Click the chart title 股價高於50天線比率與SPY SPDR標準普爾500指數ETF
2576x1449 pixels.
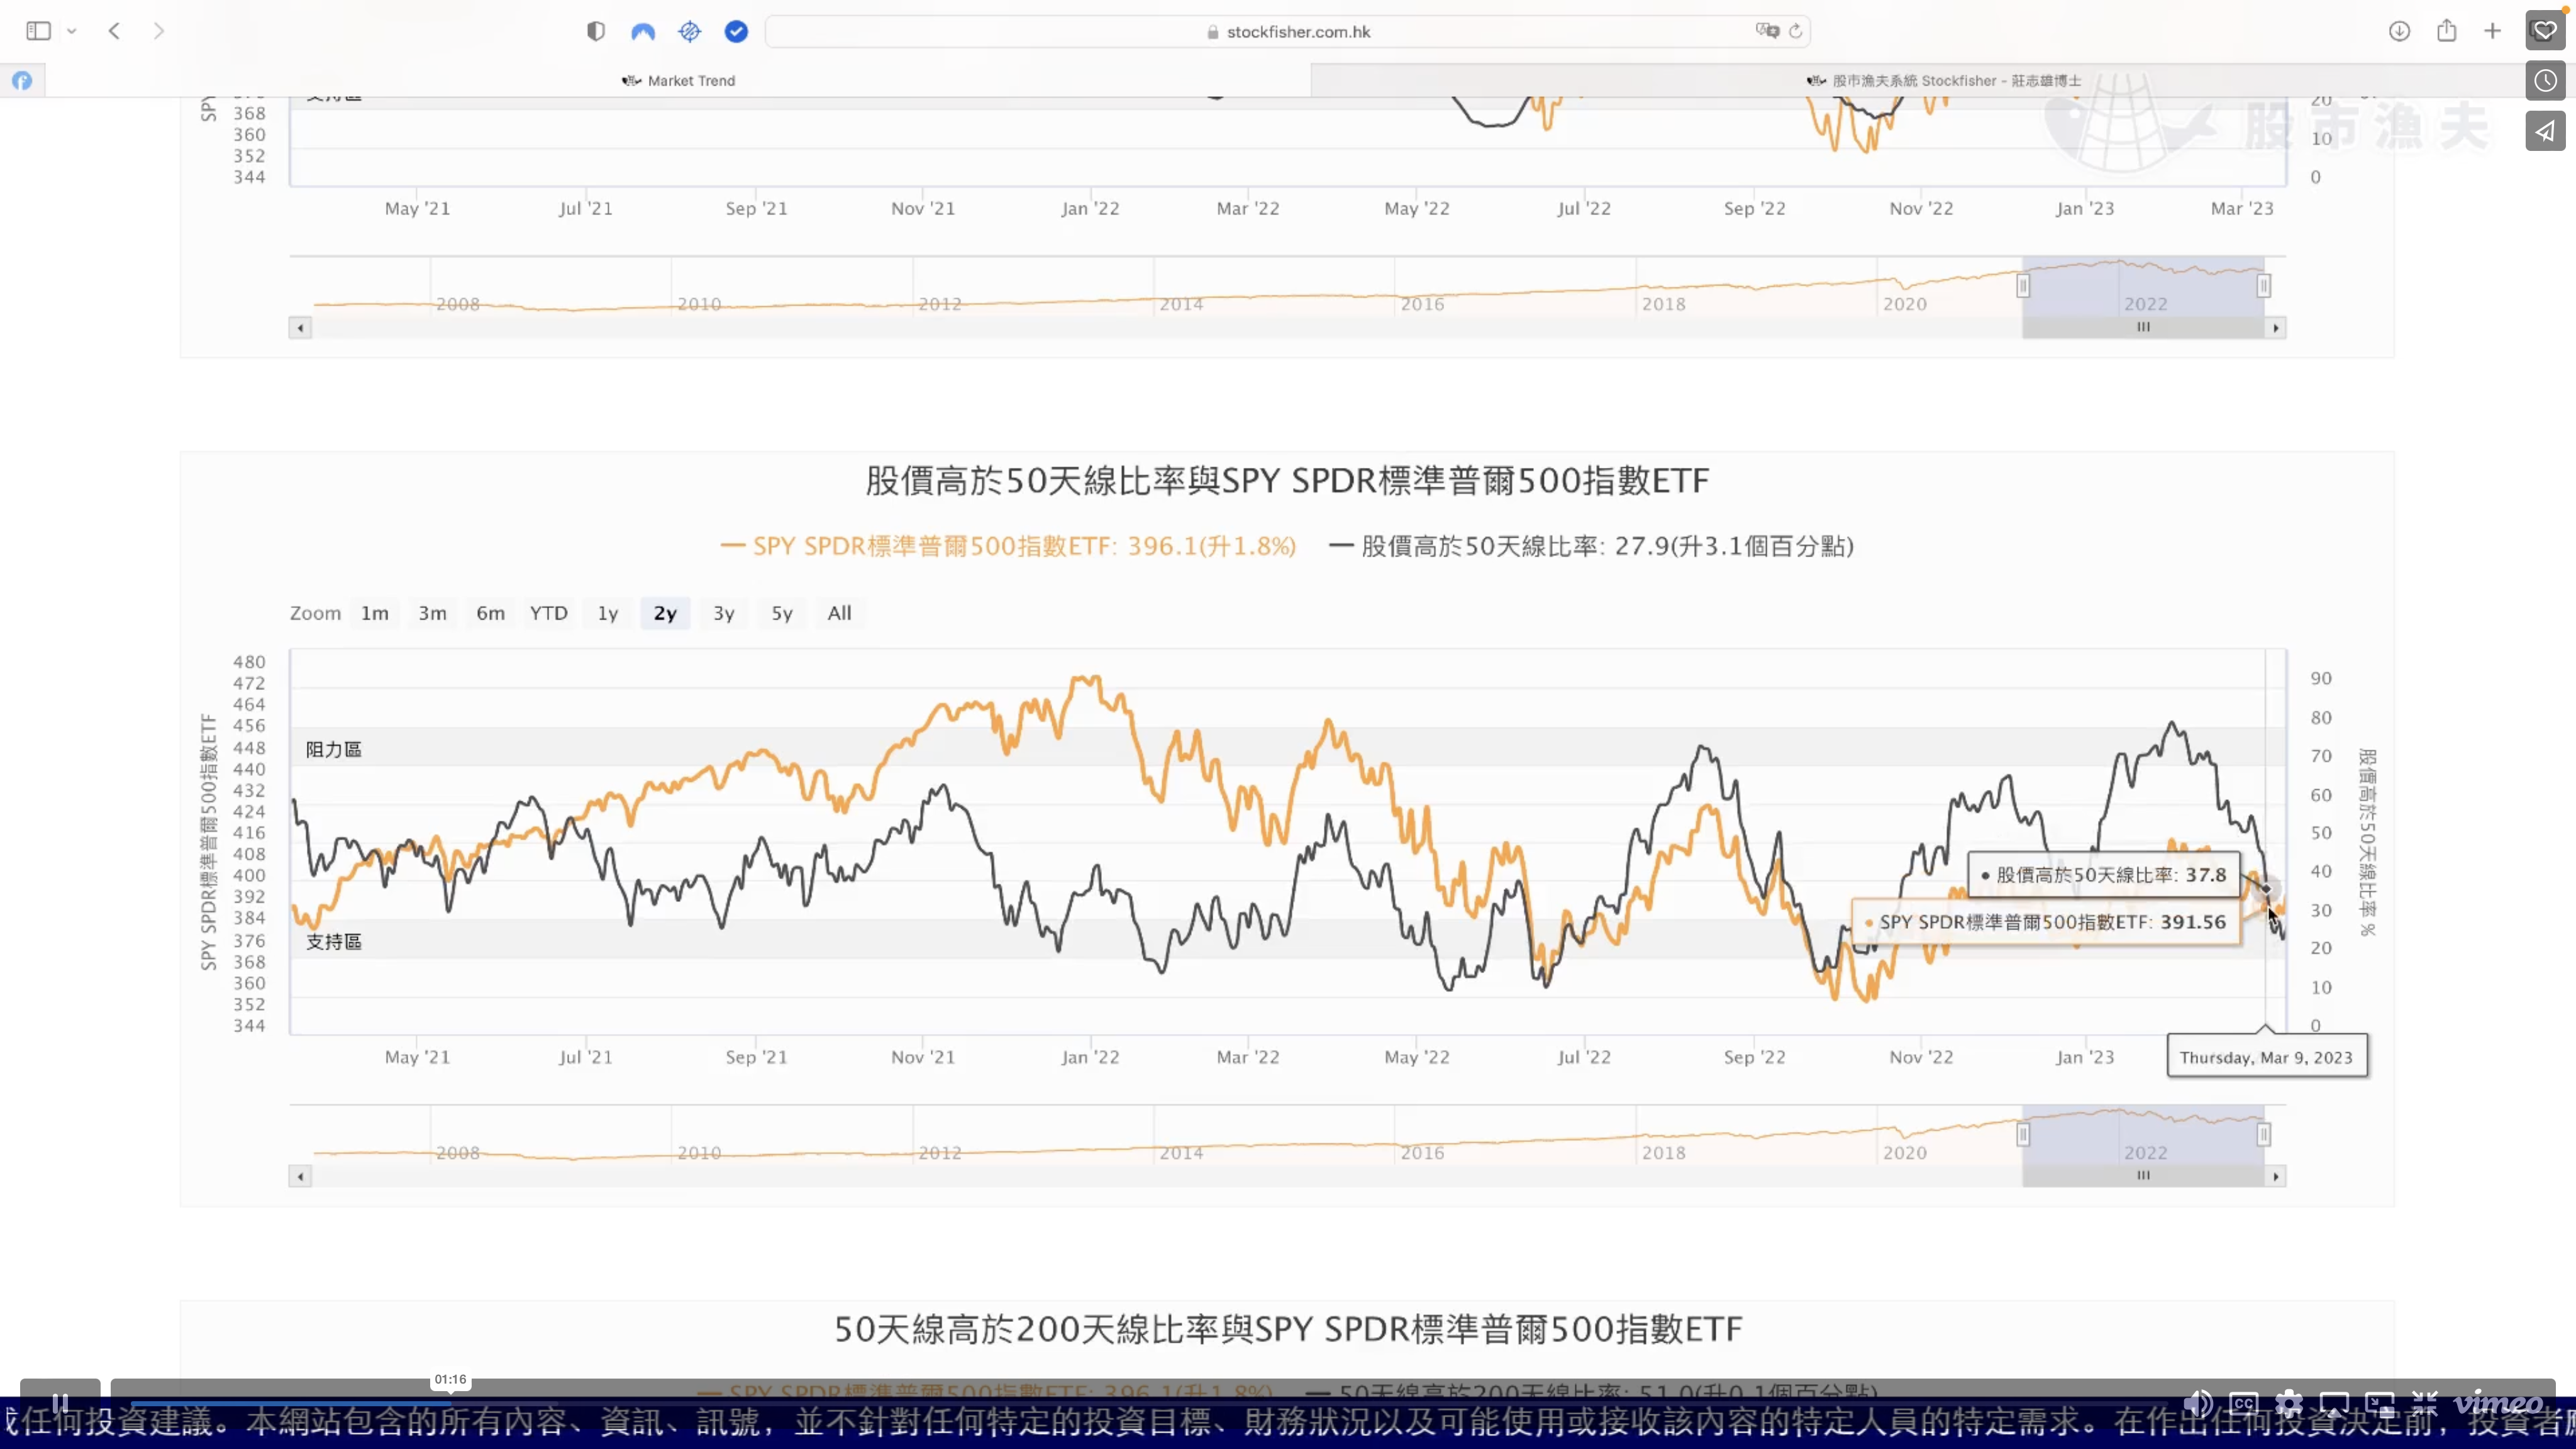pyautogui.click(x=1287, y=481)
